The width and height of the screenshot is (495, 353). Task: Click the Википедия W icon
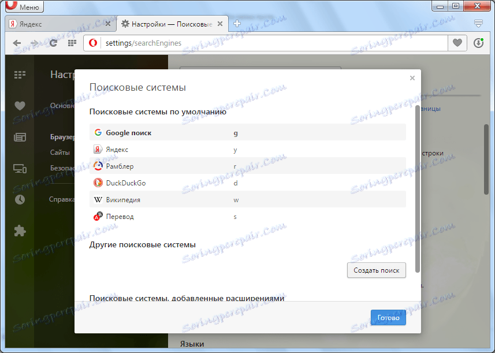[98, 199]
